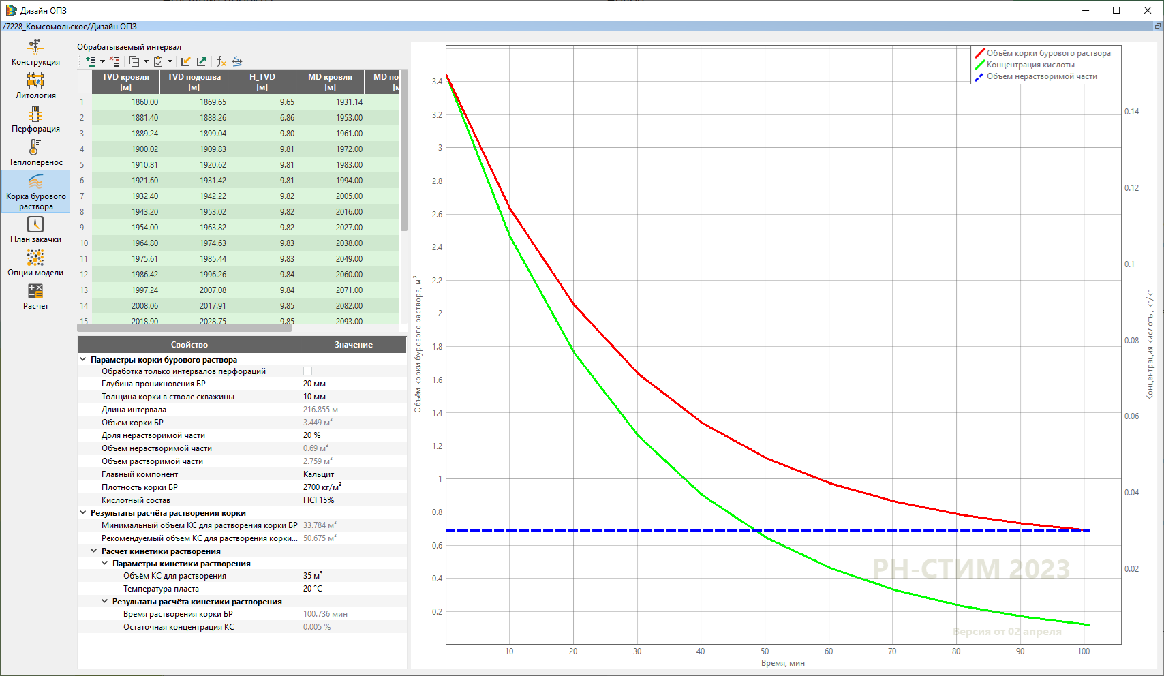This screenshot has height=676, width=1164.
Task: Open the Конструкция section
Action: click(35, 52)
